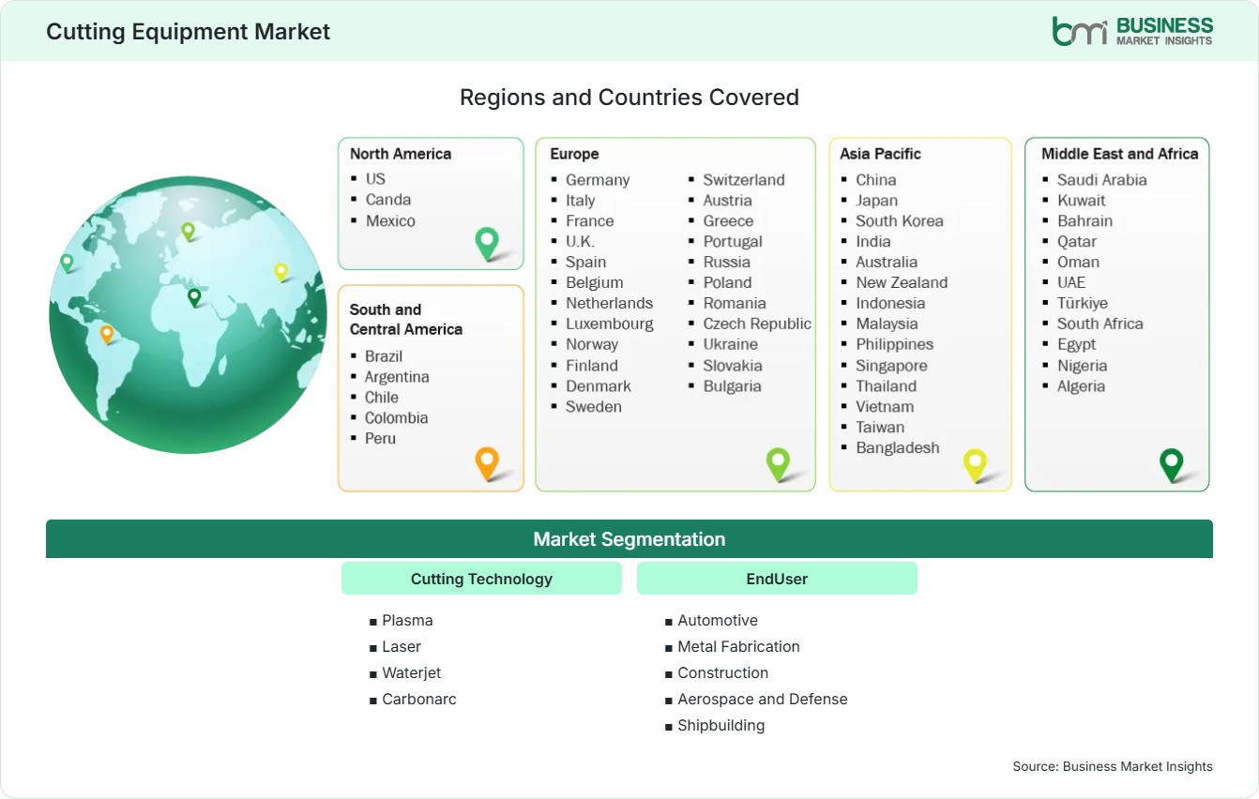Click Switzerland in Europe list

[x=744, y=180]
